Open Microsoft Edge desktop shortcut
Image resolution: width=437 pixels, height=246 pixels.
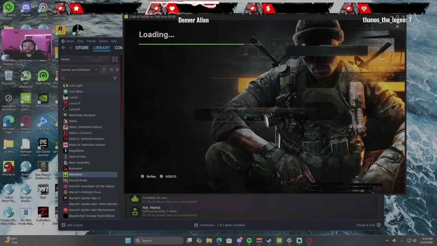click(x=9, y=125)
